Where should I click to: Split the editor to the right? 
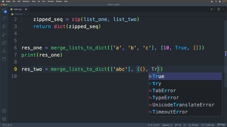tap(218, 9)
